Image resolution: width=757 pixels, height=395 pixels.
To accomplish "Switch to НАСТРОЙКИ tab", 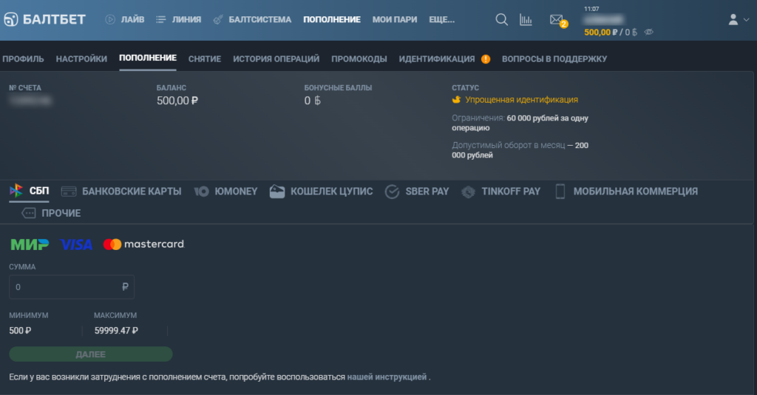I will tap(81, 59).
